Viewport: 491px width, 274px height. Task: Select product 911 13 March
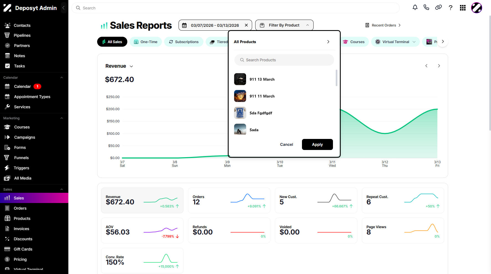284,79
